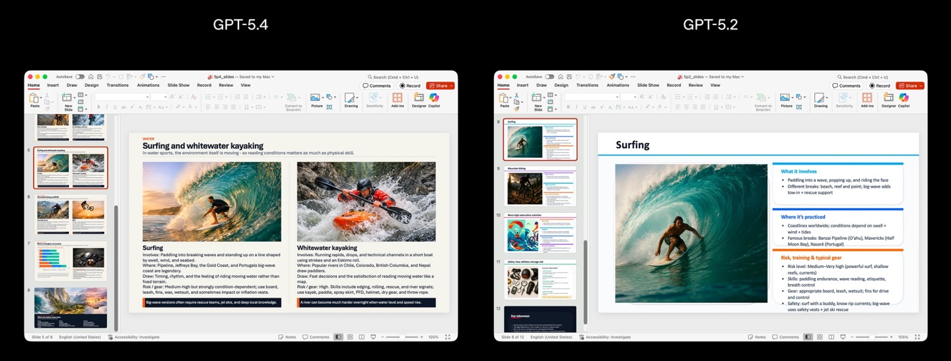Toggle AutoSave in the 5p4_slides window
The width and height of the screenshot is (951, 361).
click(80, 77)
